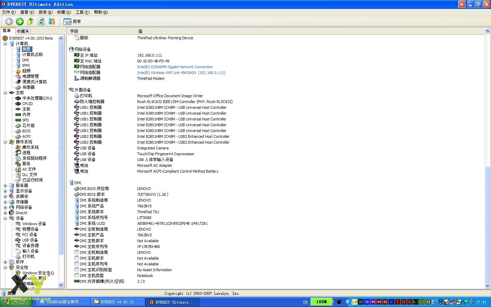Open the 文件(F) menu
Screen dimensions: 491x307
9,12
